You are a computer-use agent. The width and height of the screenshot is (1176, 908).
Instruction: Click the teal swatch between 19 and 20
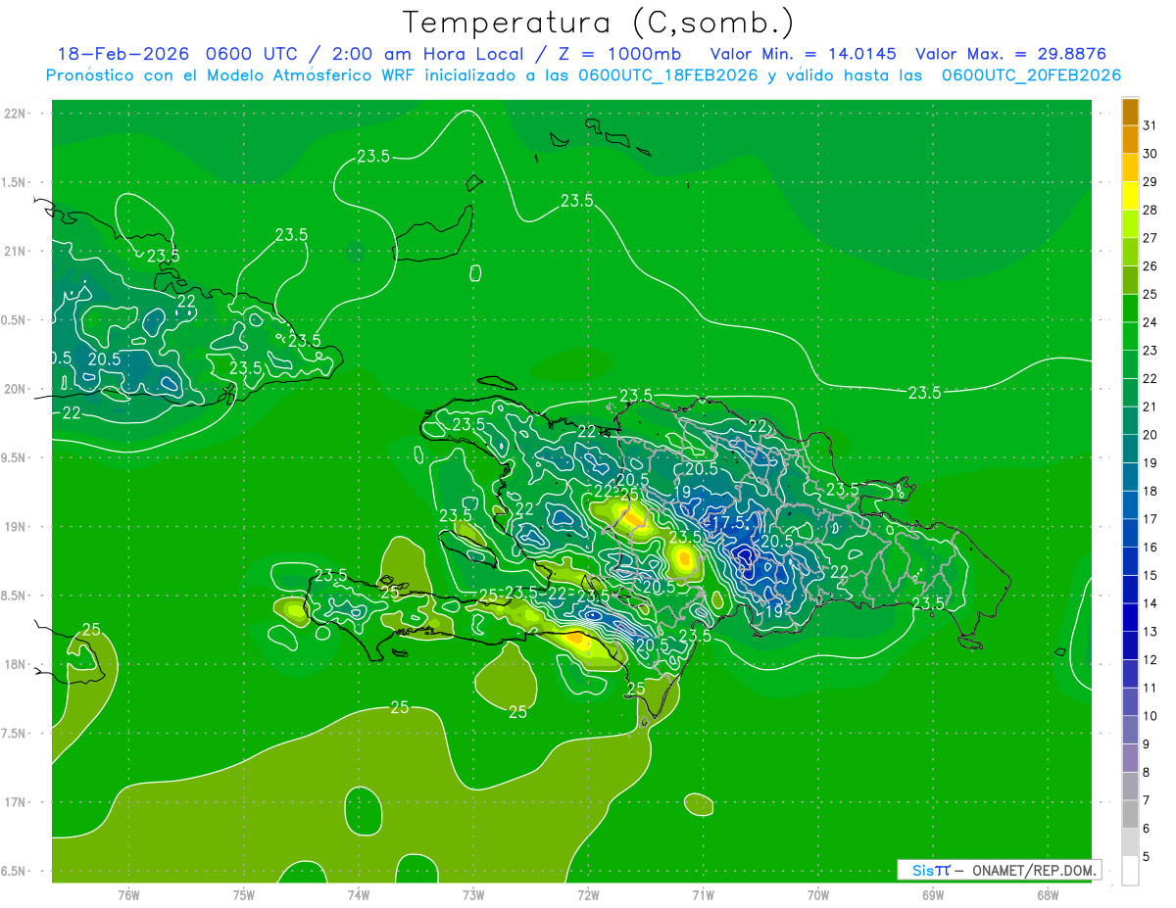click(1130, 450)
